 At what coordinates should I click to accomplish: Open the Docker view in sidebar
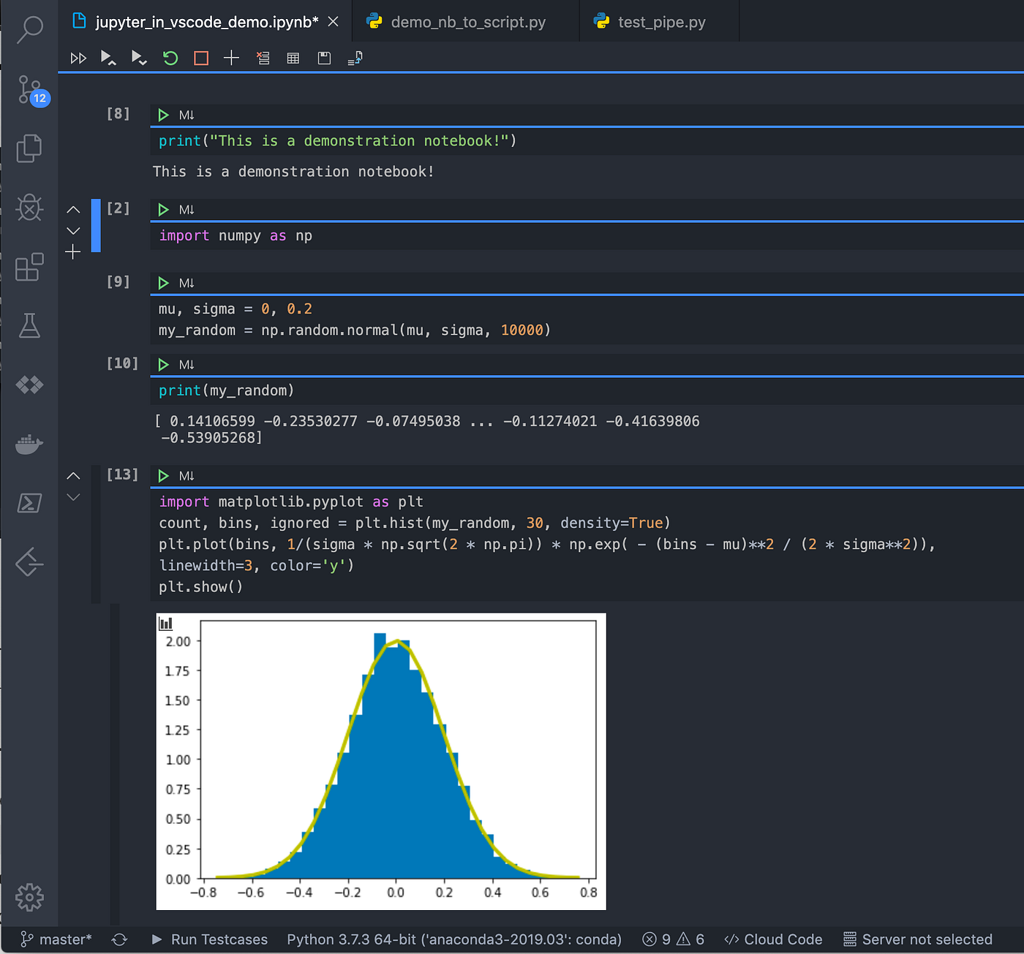pyautogui.click(x=29, y=444)
